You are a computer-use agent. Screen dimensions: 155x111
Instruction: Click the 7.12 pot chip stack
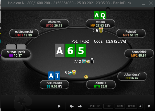click(x=88, y=61)
